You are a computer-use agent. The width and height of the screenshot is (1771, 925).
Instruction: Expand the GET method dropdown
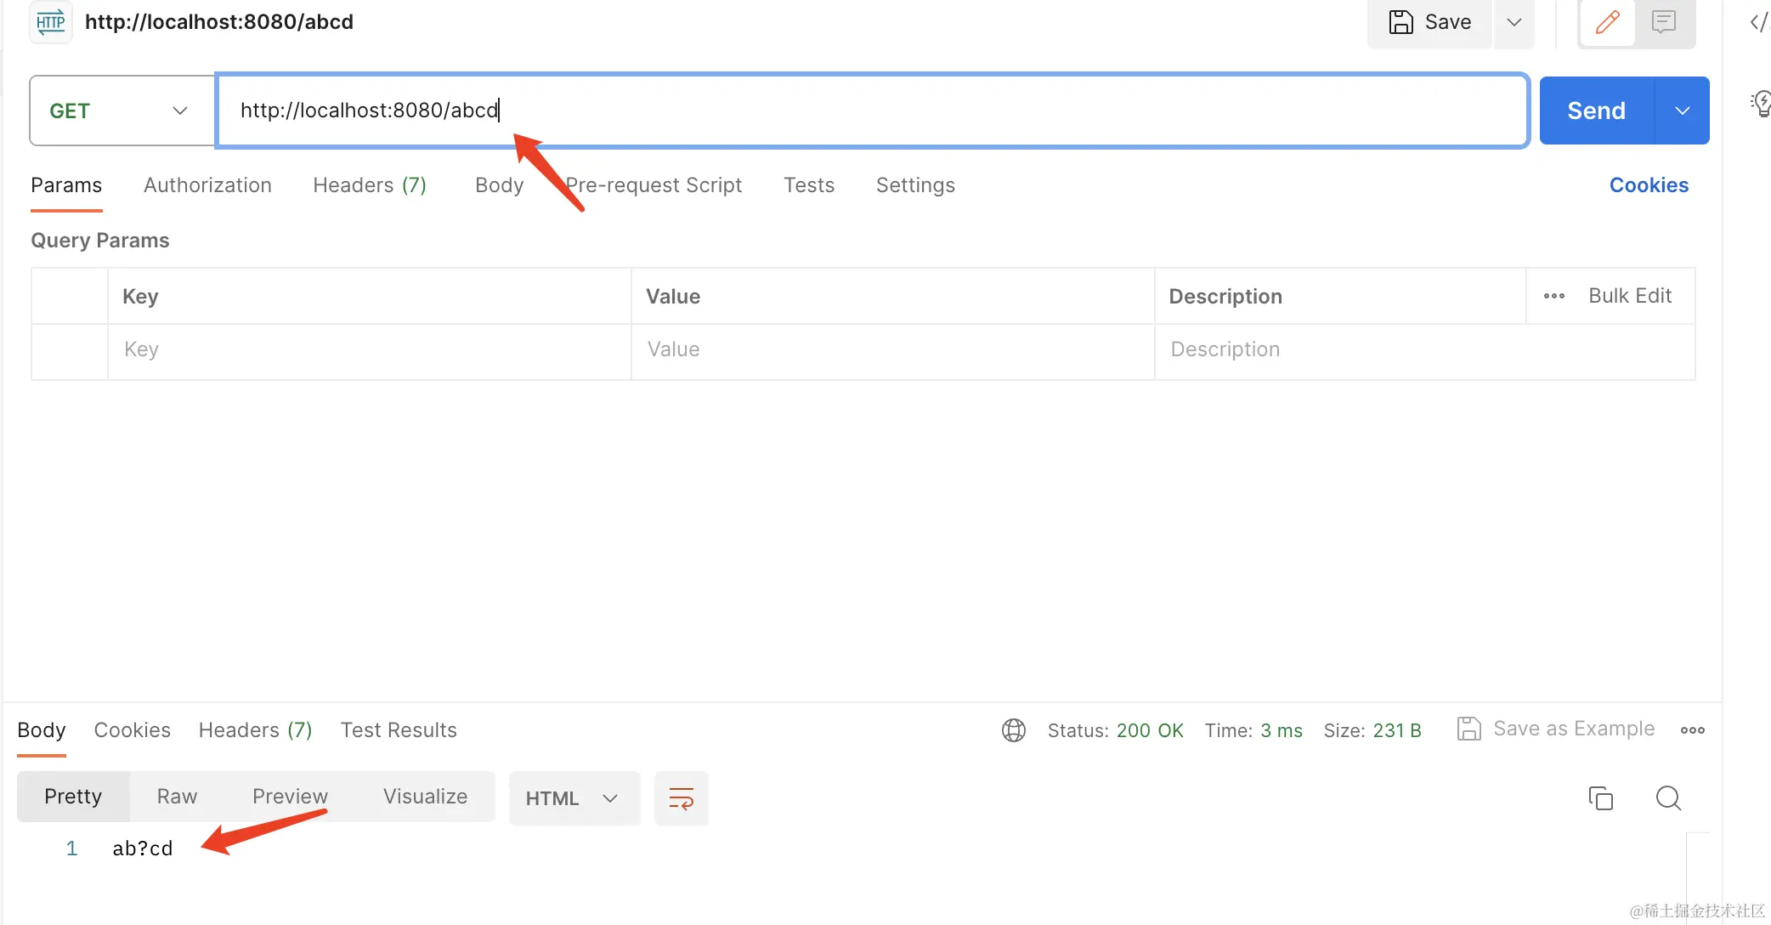[x=179, y=111]
